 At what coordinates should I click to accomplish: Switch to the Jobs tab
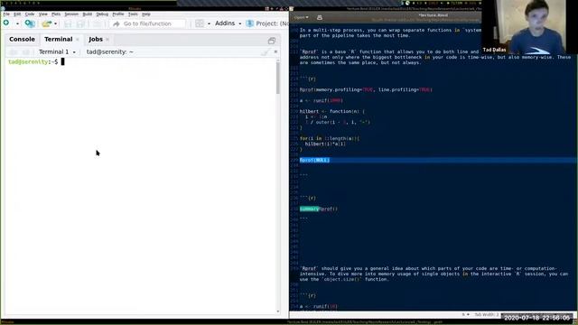tap(96, 39)
